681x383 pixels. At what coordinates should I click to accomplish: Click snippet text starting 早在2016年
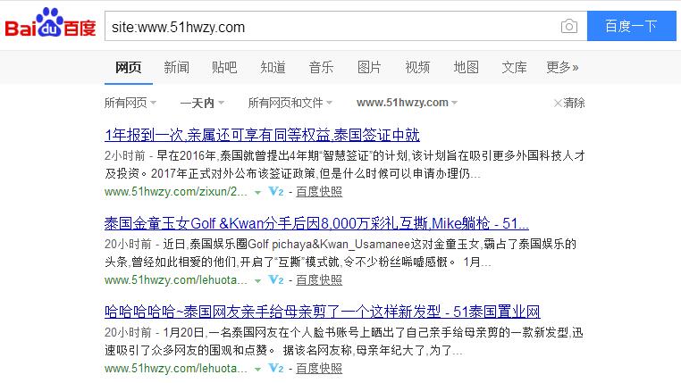coord(345,164)
